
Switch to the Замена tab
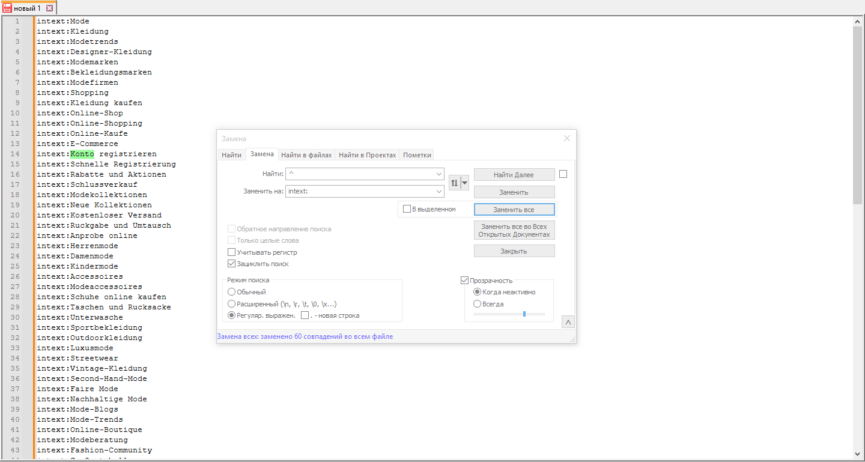point(262,154)
